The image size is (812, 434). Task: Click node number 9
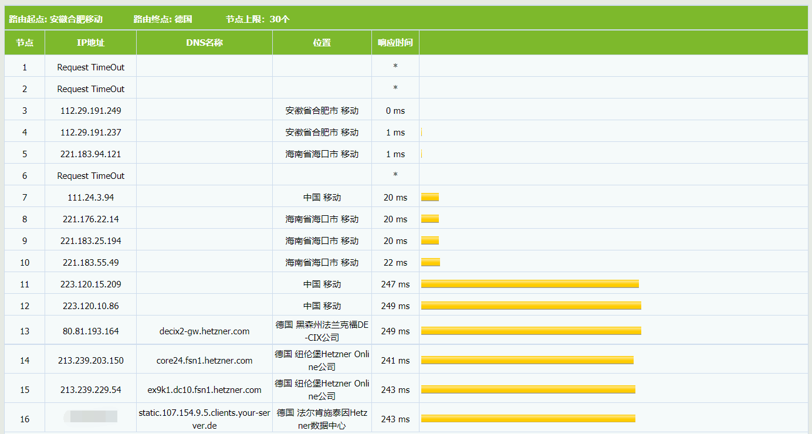(x=25, y=240)
